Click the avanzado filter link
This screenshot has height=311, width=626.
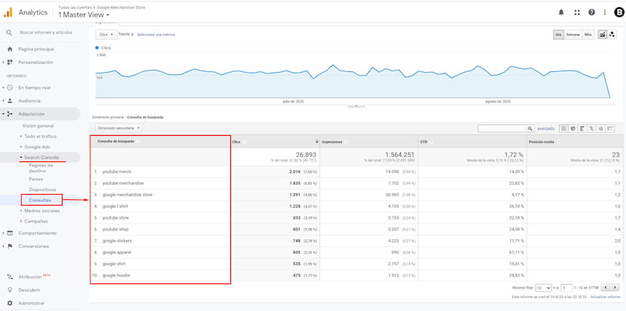[546, 129]
